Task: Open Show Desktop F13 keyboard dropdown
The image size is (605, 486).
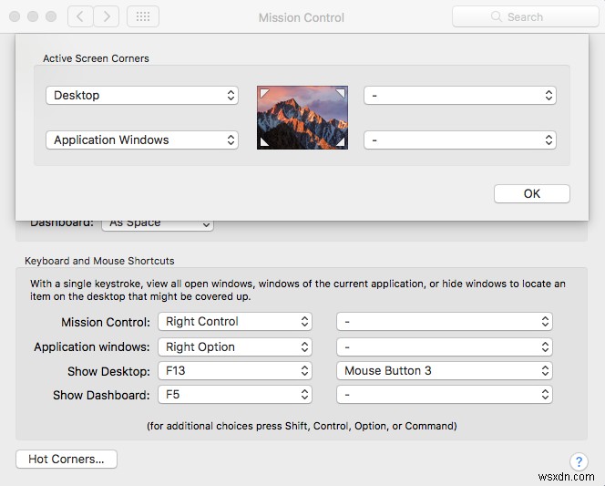Action: [234, 371]
